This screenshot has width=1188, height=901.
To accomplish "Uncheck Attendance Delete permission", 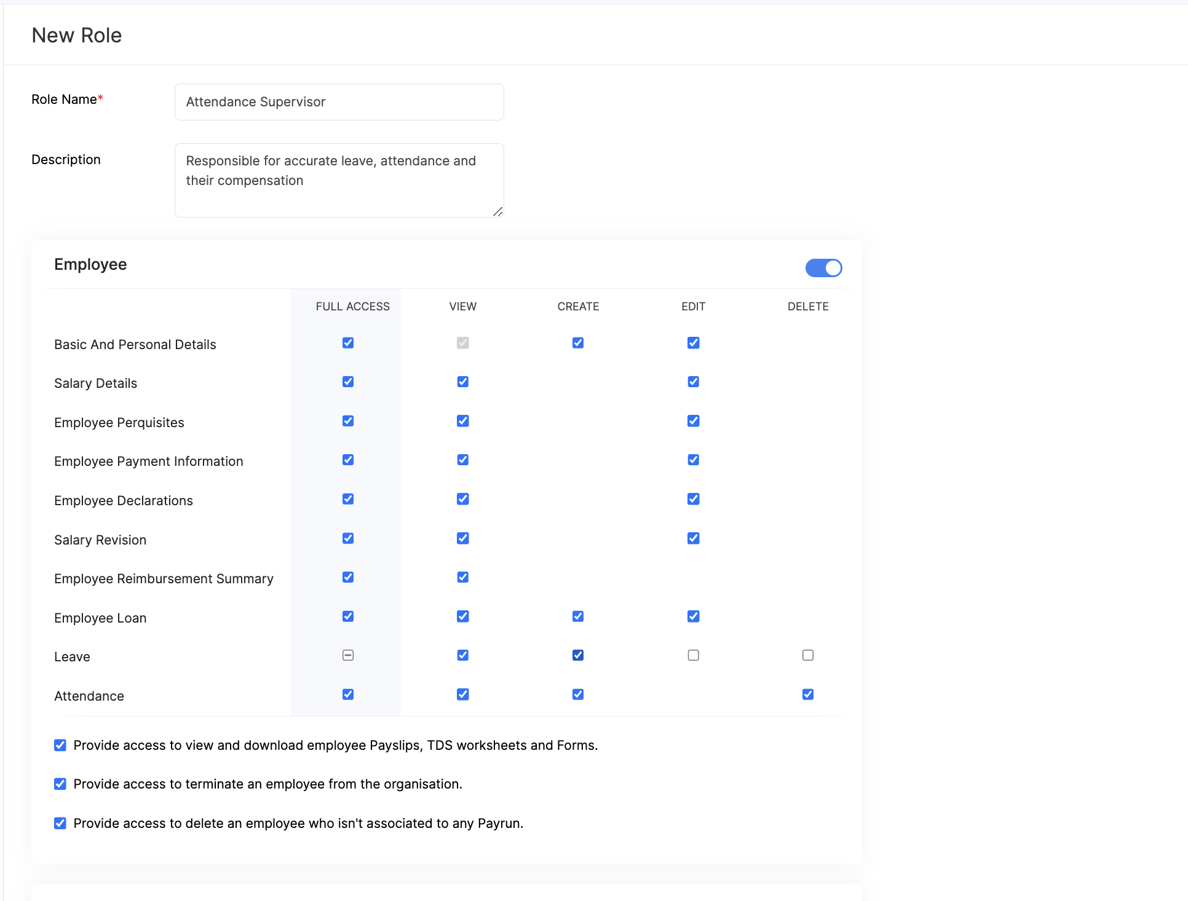I will pyautogui.click(x=808, y=694).
